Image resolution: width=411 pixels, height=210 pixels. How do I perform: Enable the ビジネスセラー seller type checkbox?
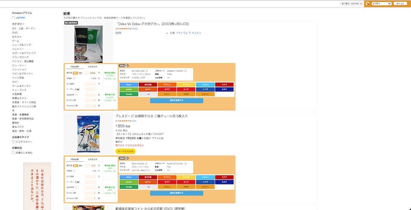(14, 142)
